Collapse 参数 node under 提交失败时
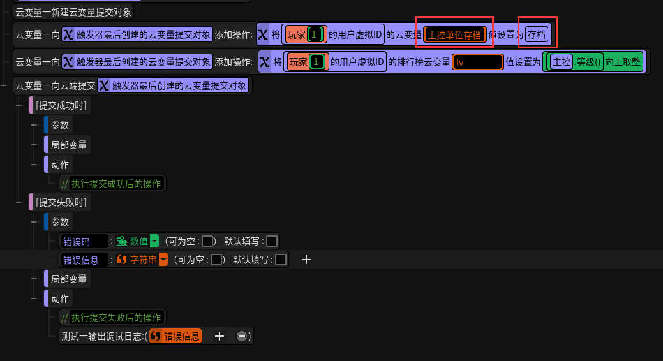663x361 pixels. (x=34, y=222)
